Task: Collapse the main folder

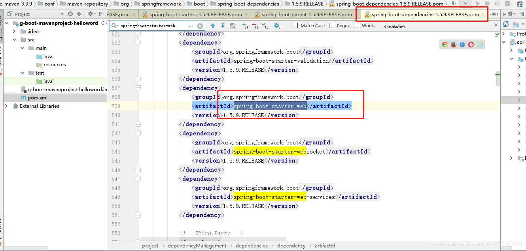Action: [x=23, y=48]
